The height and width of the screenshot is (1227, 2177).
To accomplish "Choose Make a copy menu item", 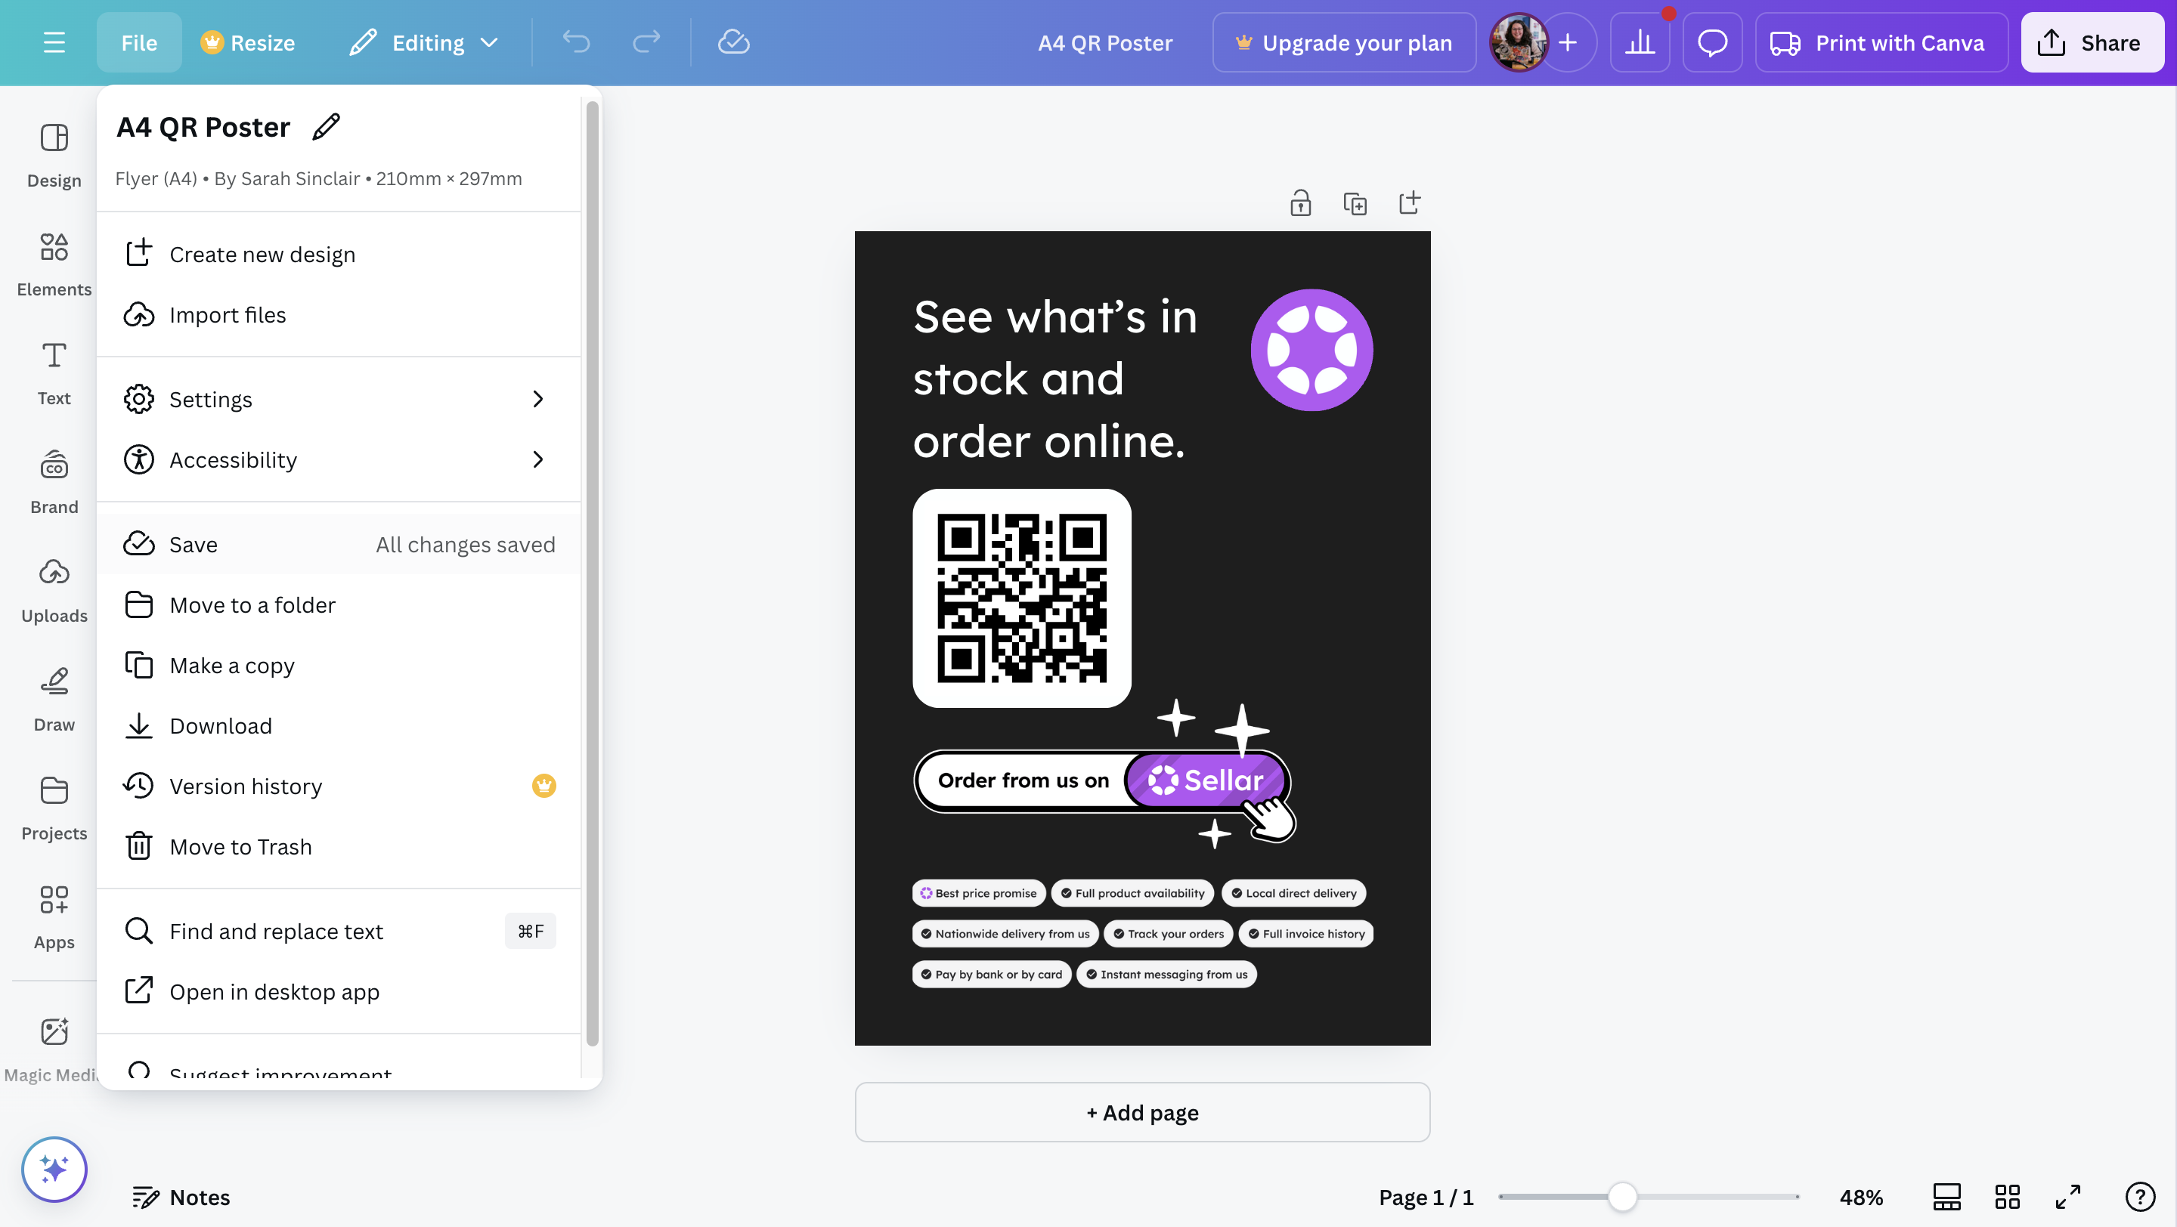I will click(231, 666).
